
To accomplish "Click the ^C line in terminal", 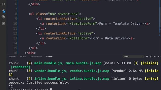I will [11, 86].
